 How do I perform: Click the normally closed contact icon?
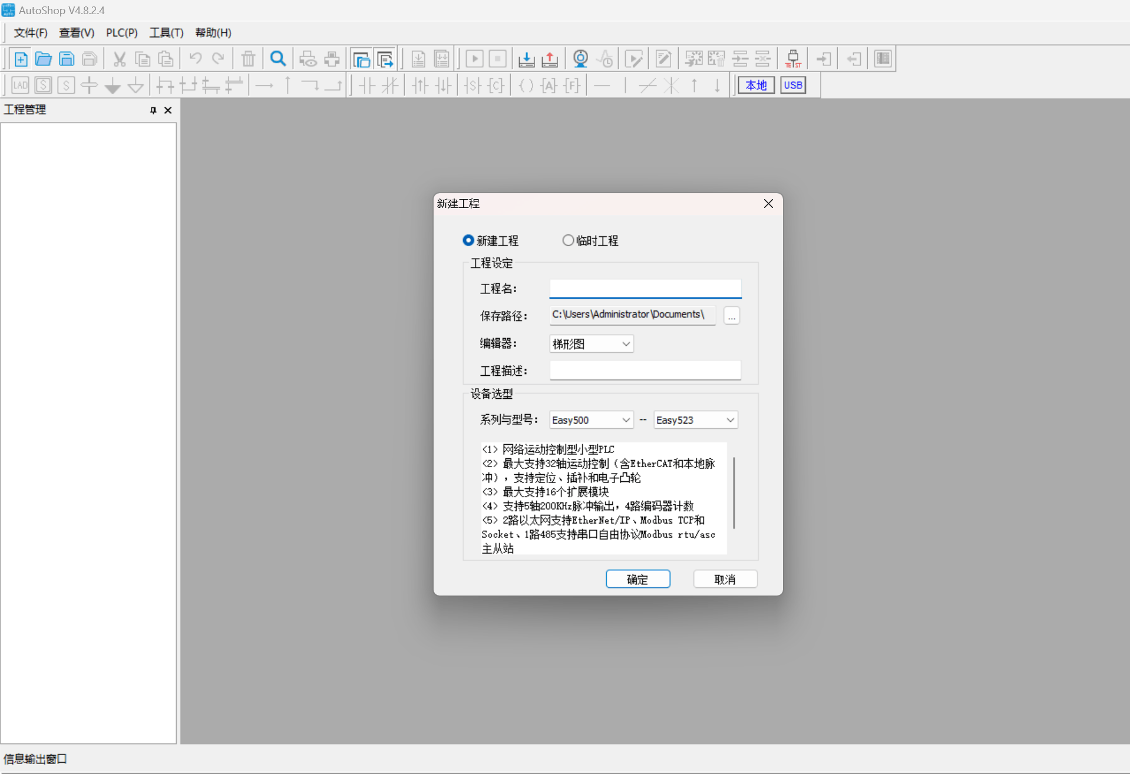coord(390,85)
